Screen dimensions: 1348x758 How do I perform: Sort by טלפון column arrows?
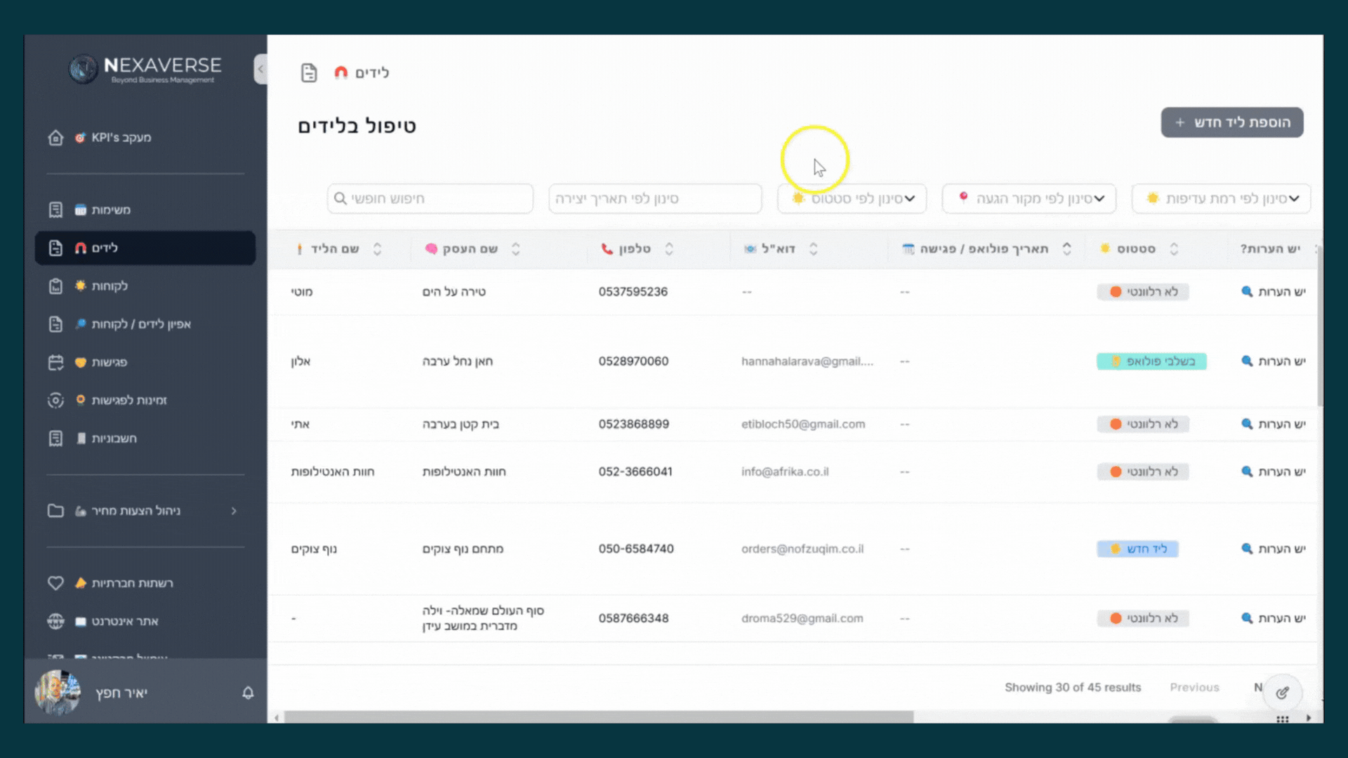669,249
